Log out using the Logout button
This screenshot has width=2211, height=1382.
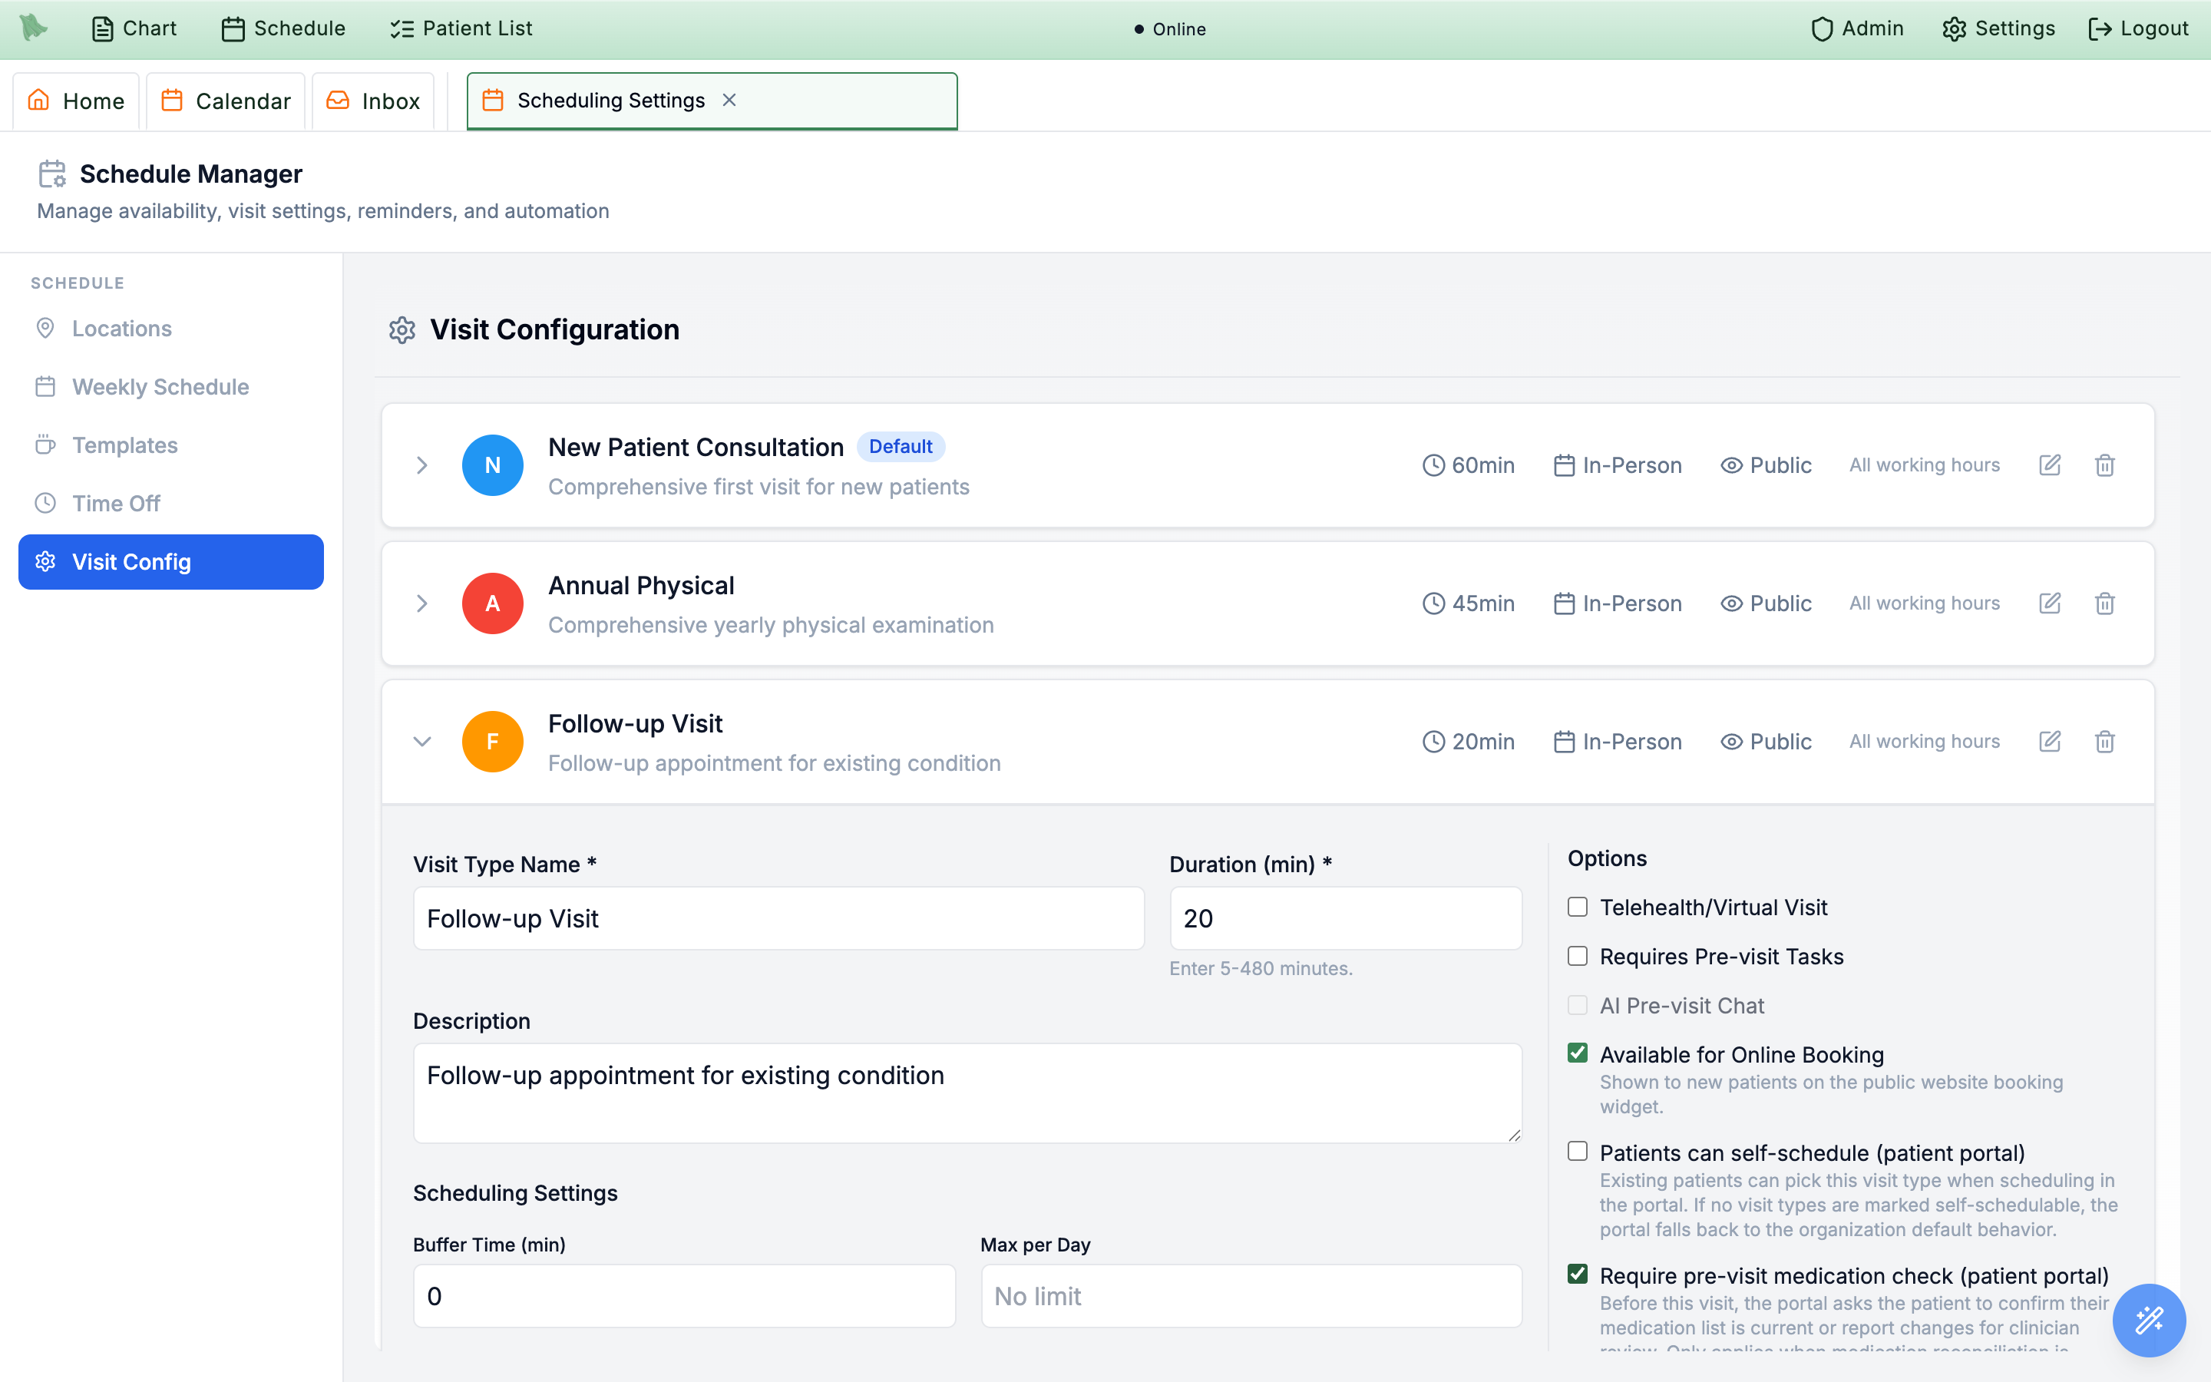click(x=2138, y=28)
